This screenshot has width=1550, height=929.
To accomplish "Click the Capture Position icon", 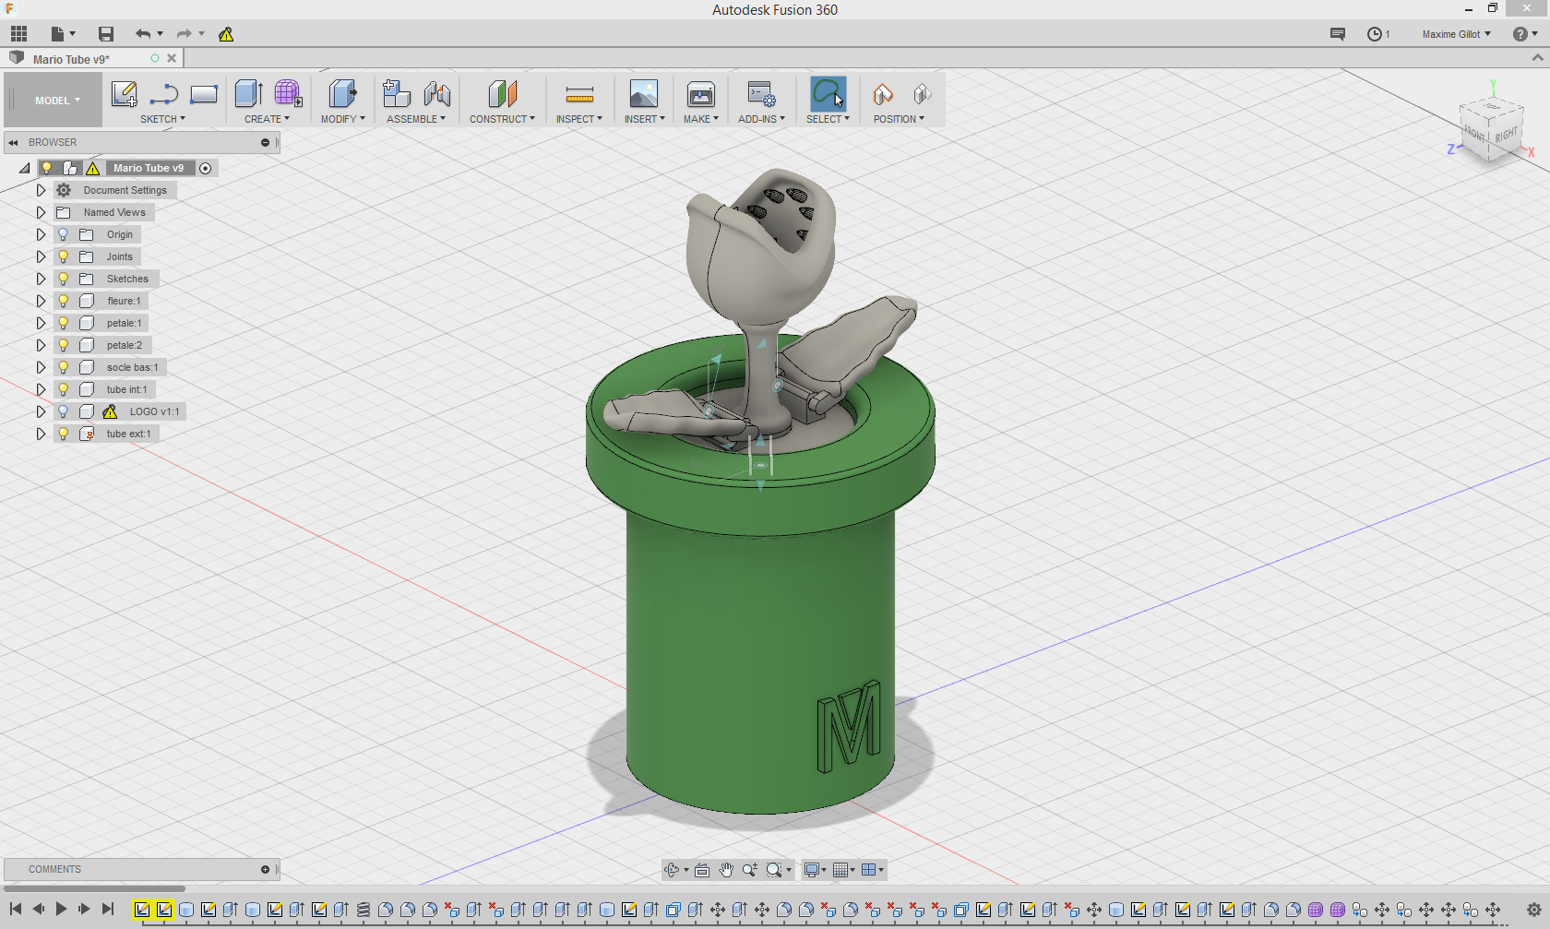I will coord(883,94).
